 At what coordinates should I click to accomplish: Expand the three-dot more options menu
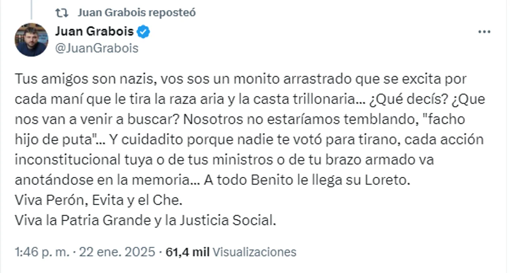click(x=484, y=32)
